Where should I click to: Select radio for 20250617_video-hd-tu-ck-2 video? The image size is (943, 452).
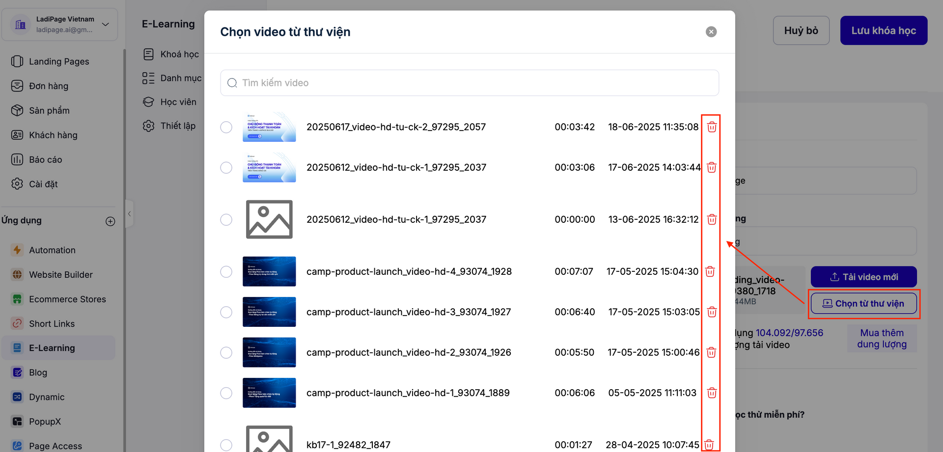coord(226,127)
